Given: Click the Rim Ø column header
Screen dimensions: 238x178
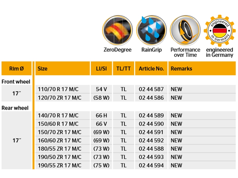Looking at the screenshot, I should pos(16,69).
